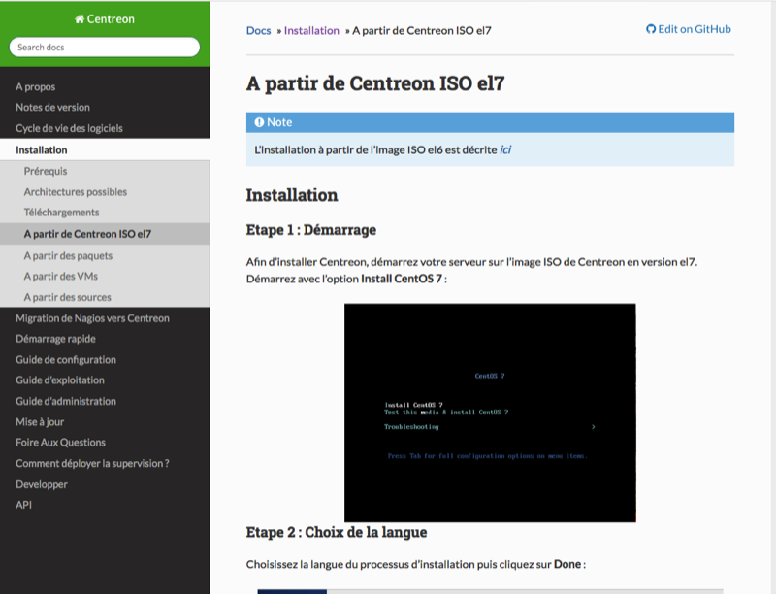Select Notes de version in sidebar
This screenshot has height=594, width=776.
[52, 107]
